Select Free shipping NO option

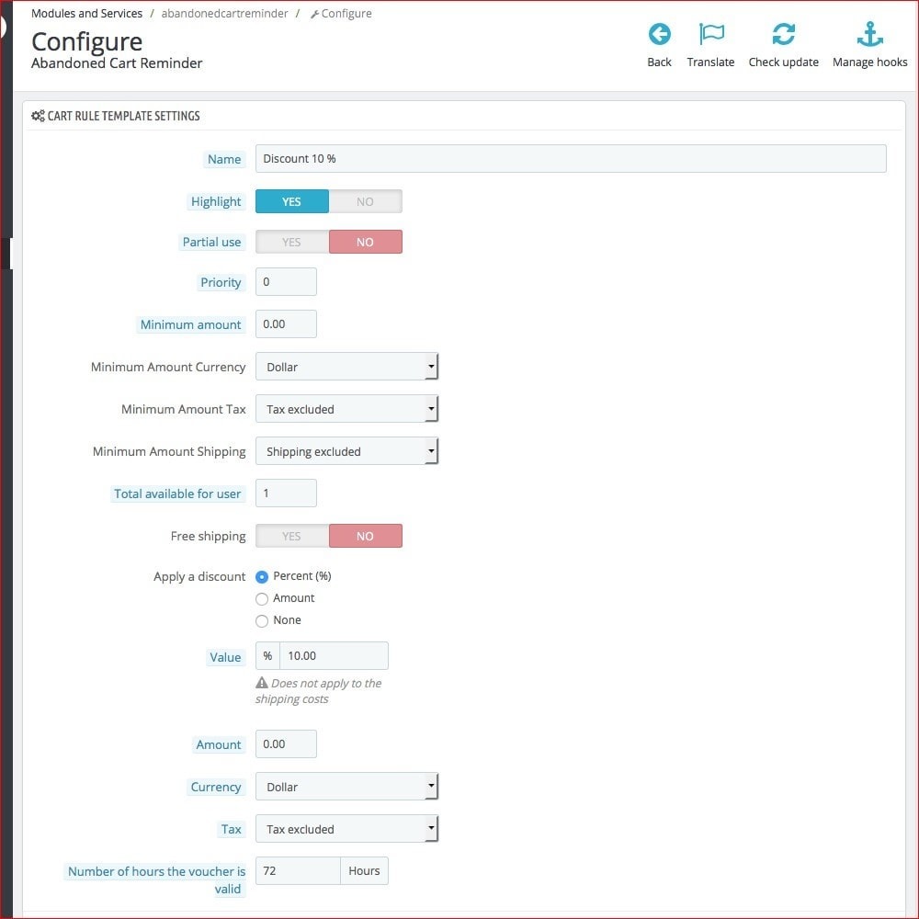(x=365, y=537)
